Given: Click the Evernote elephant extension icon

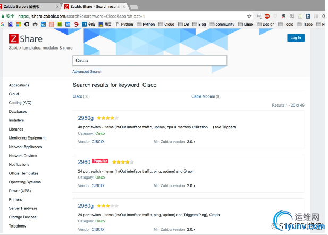Looking at the screenshot, I should click(x=284, y=16).
